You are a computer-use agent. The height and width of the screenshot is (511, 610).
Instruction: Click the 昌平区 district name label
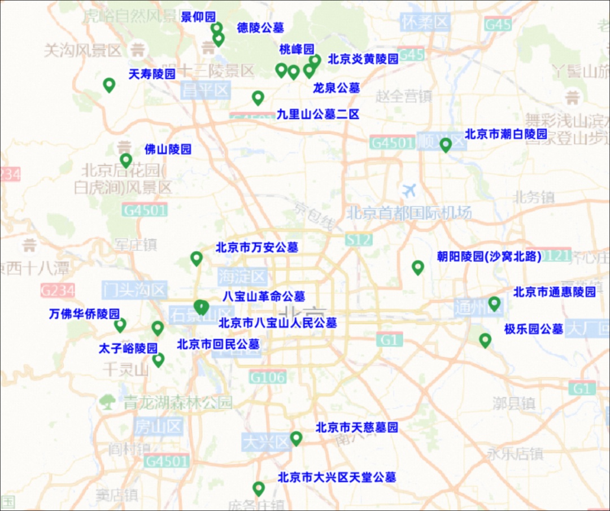(x=207, y=90)
